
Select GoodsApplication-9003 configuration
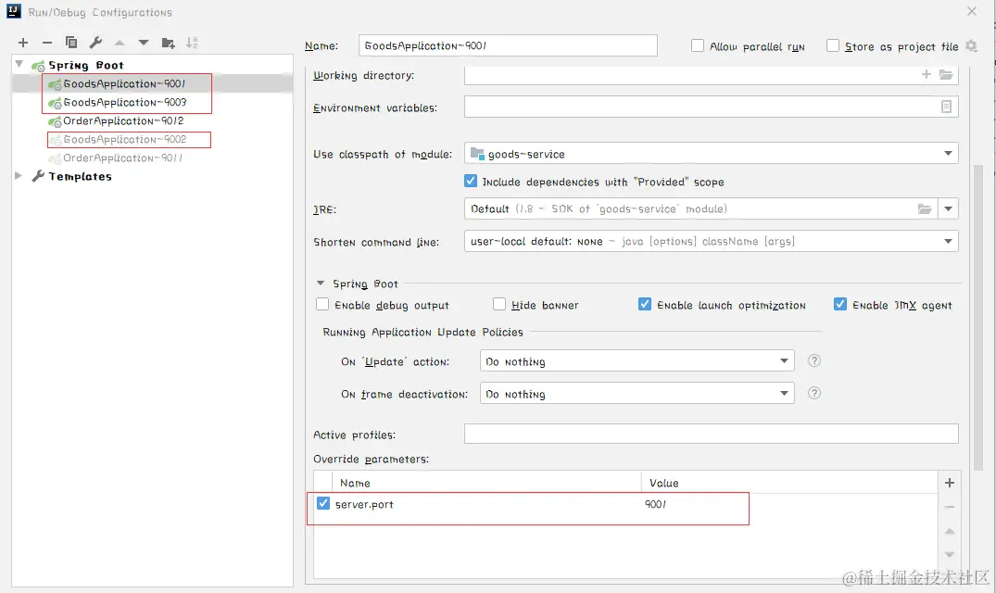pos(124,102)
